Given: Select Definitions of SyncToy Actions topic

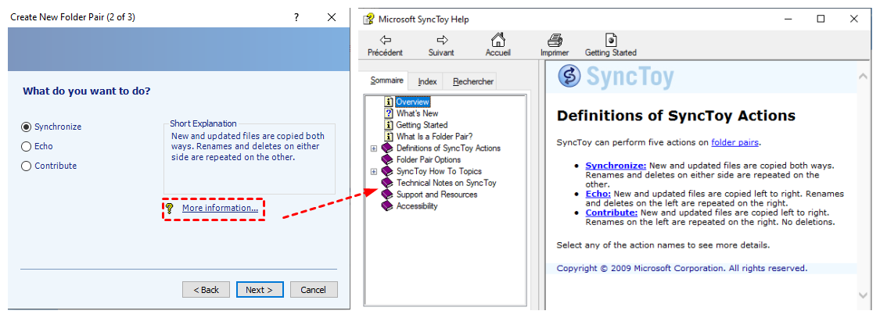Looking at the screenshot, I should 448,148.
